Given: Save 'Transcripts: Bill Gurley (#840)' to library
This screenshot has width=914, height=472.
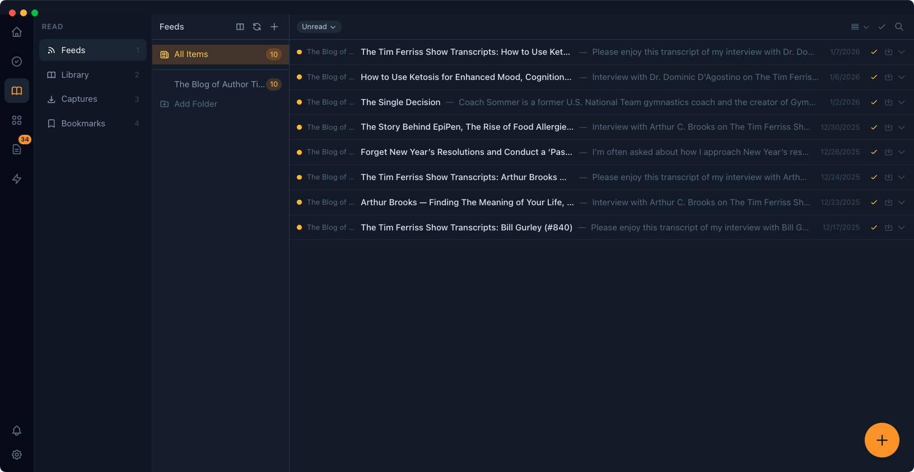Looking at the screenshot, I should (x=888, y=228).
